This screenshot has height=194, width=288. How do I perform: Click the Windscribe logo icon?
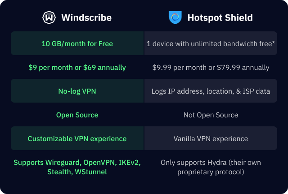coord(49,17)
